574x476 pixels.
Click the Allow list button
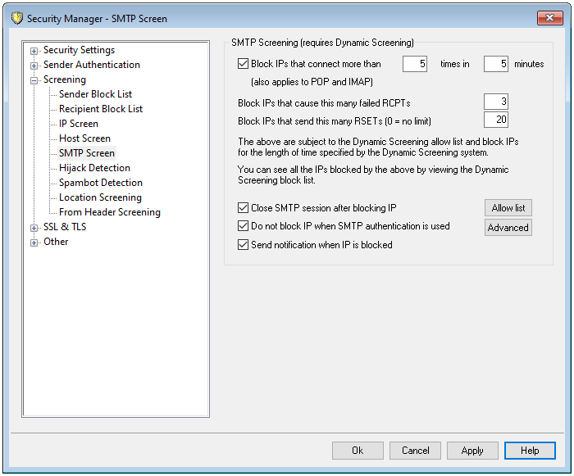508,208
